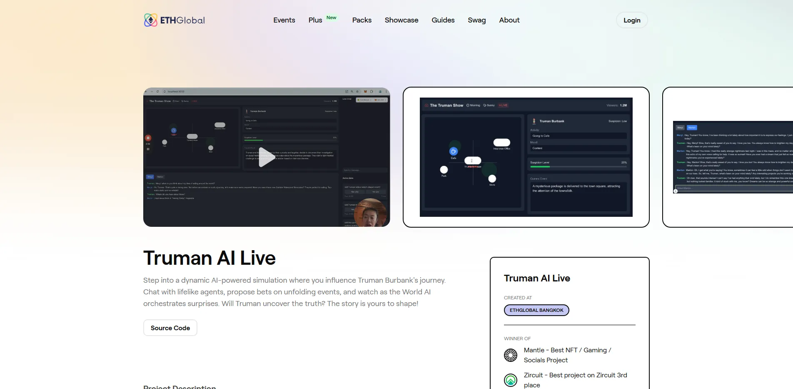793x389 pixels.
Task: Click the Mantle winner prize logo
Action: click(510, 355)
